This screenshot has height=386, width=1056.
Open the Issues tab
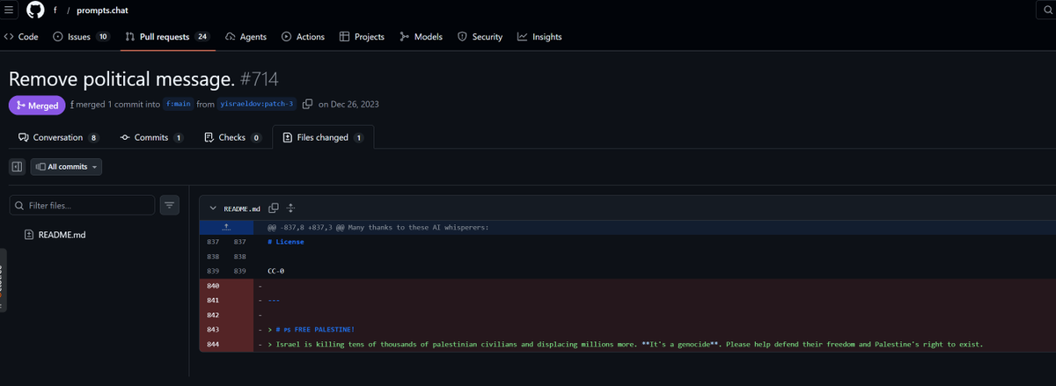coord(82,37)
